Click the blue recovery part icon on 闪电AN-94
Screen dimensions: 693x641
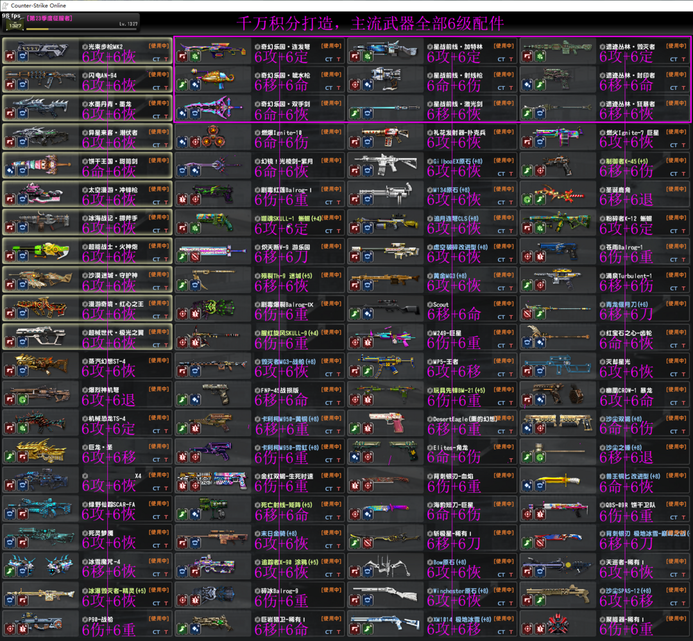21,85
